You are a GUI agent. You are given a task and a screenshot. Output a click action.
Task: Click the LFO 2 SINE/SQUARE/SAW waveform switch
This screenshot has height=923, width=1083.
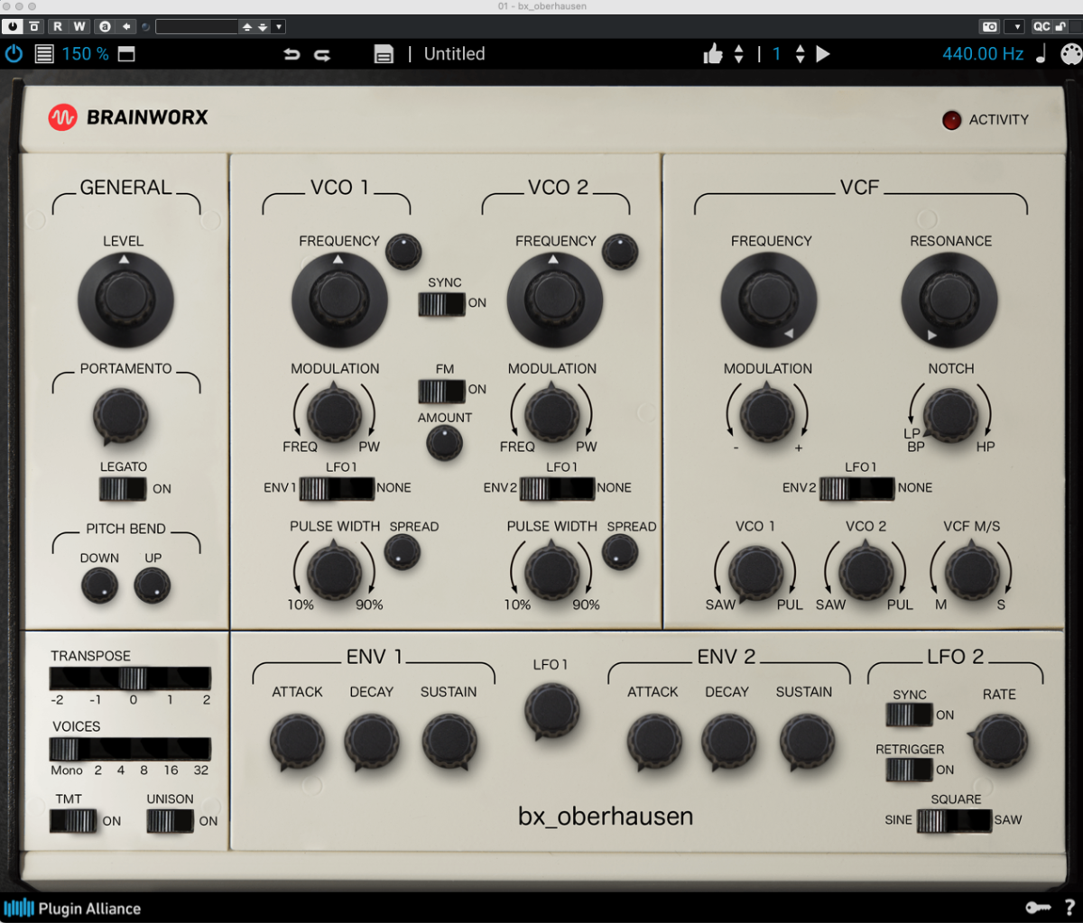coord(954,820)
